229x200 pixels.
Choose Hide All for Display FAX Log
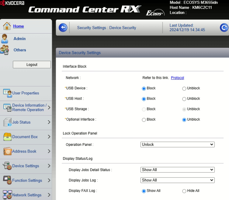[184, 191]
